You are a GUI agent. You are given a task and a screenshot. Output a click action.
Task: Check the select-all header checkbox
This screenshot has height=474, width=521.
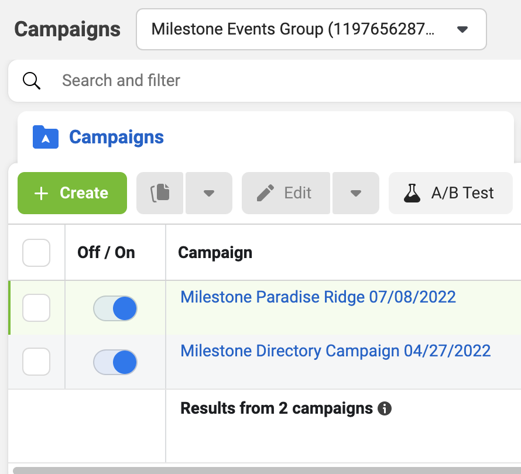point(36,253)
